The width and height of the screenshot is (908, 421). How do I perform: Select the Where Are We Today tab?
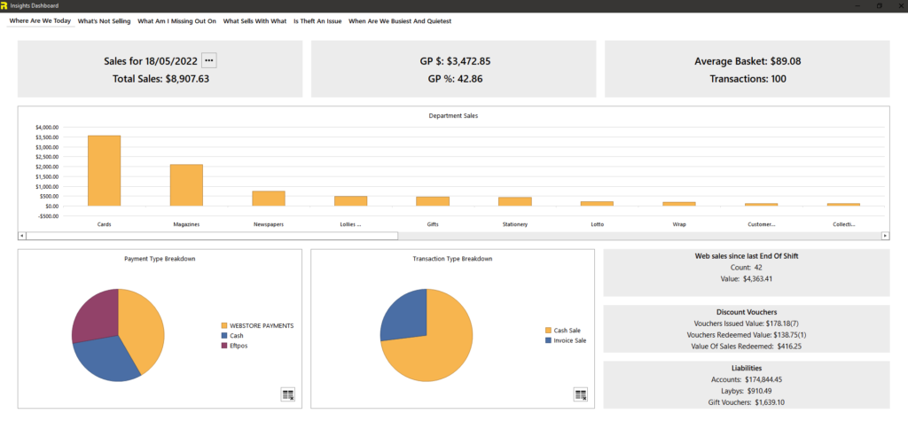[40, 20]
